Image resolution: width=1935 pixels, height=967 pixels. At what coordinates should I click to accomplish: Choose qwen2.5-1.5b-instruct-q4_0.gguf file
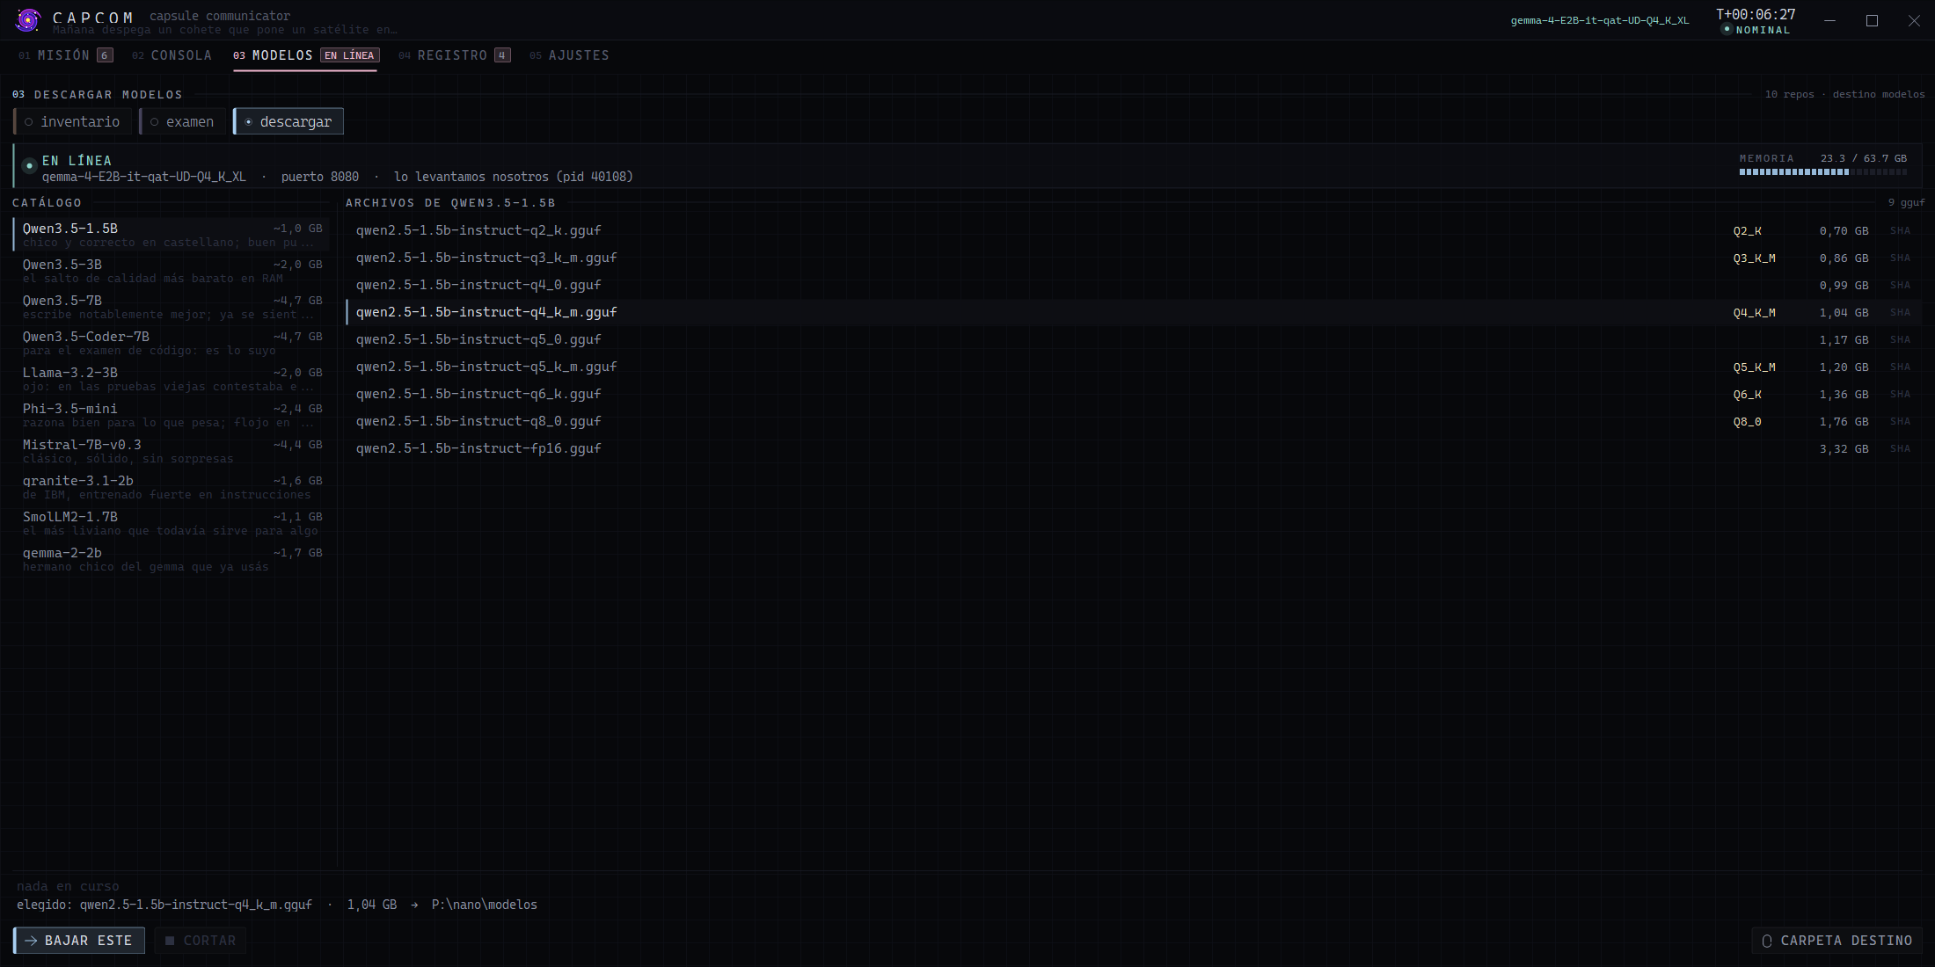coord(1134,285)
